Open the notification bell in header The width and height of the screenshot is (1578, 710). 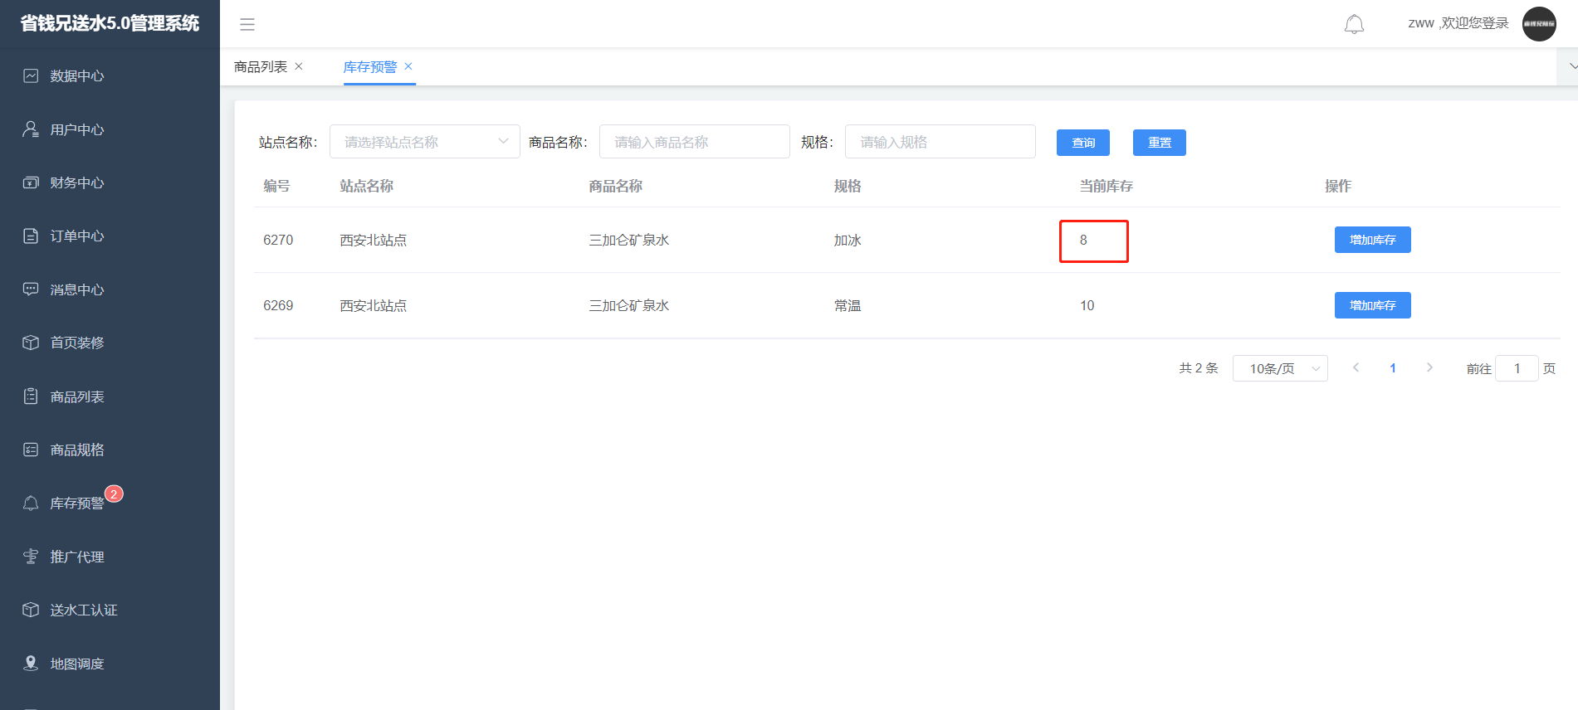click(x=1354, y=24)
